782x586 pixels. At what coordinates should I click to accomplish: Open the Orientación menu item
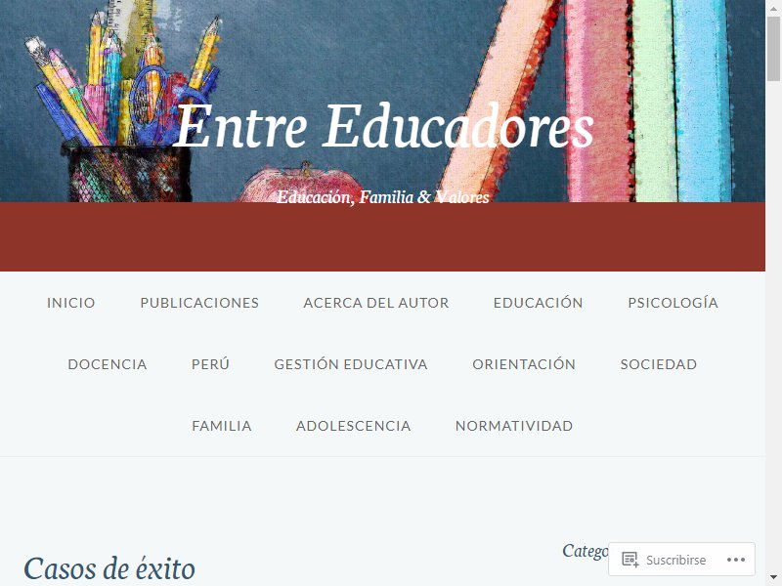pos(524,364)
